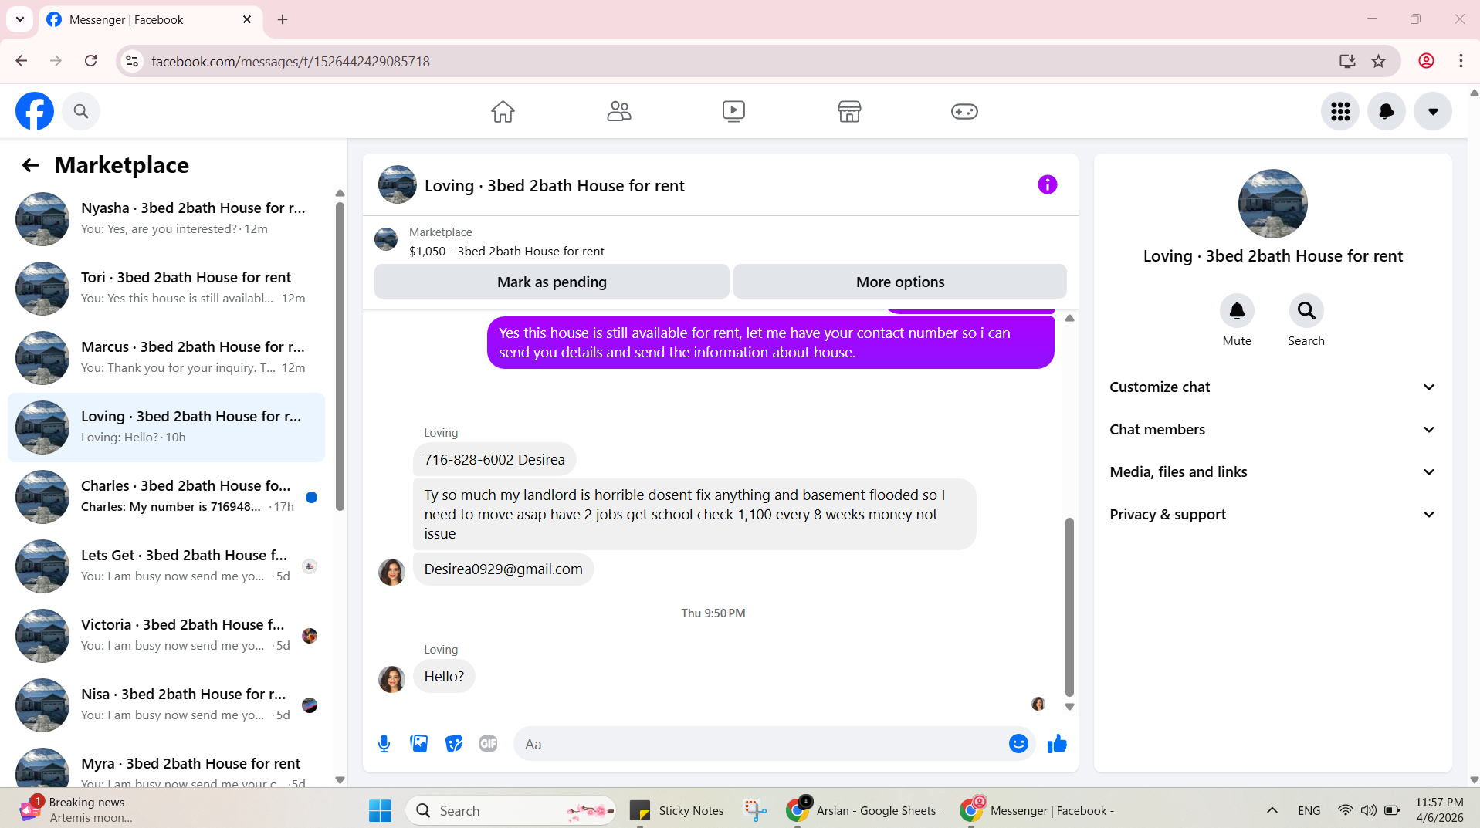This screenshot has width=1480, height=828.
Task: Search in conversation using the magnifier button
Action: [x=1306, y=311]
